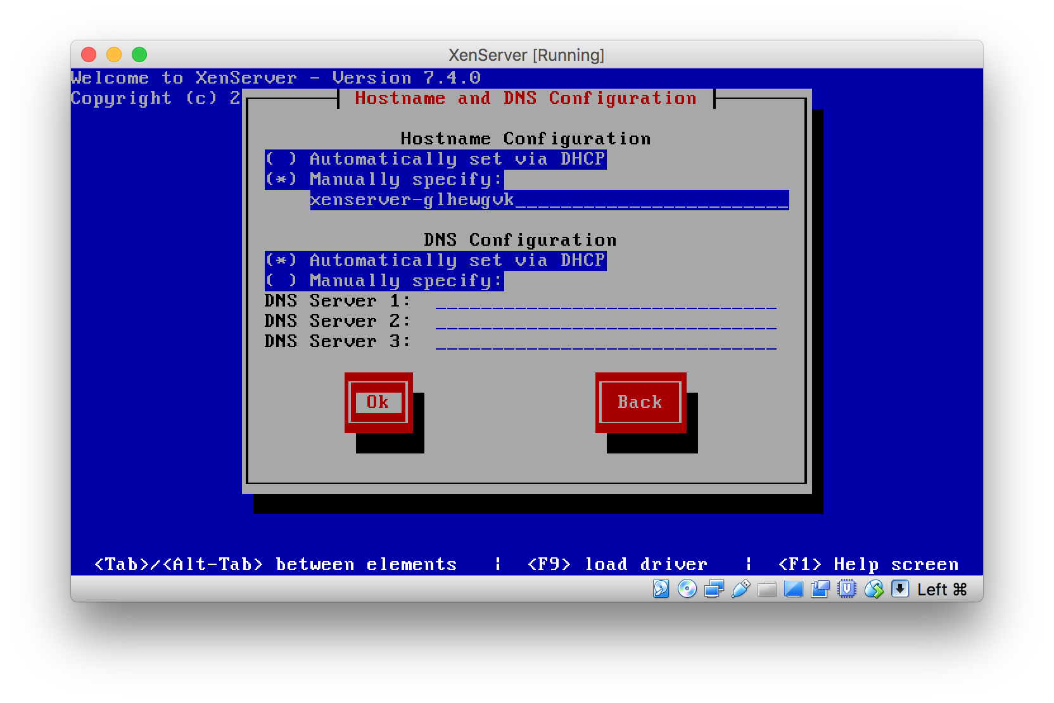Close the XenServer VM window
Screen dimensions: 1054x703
pos(89,54)
